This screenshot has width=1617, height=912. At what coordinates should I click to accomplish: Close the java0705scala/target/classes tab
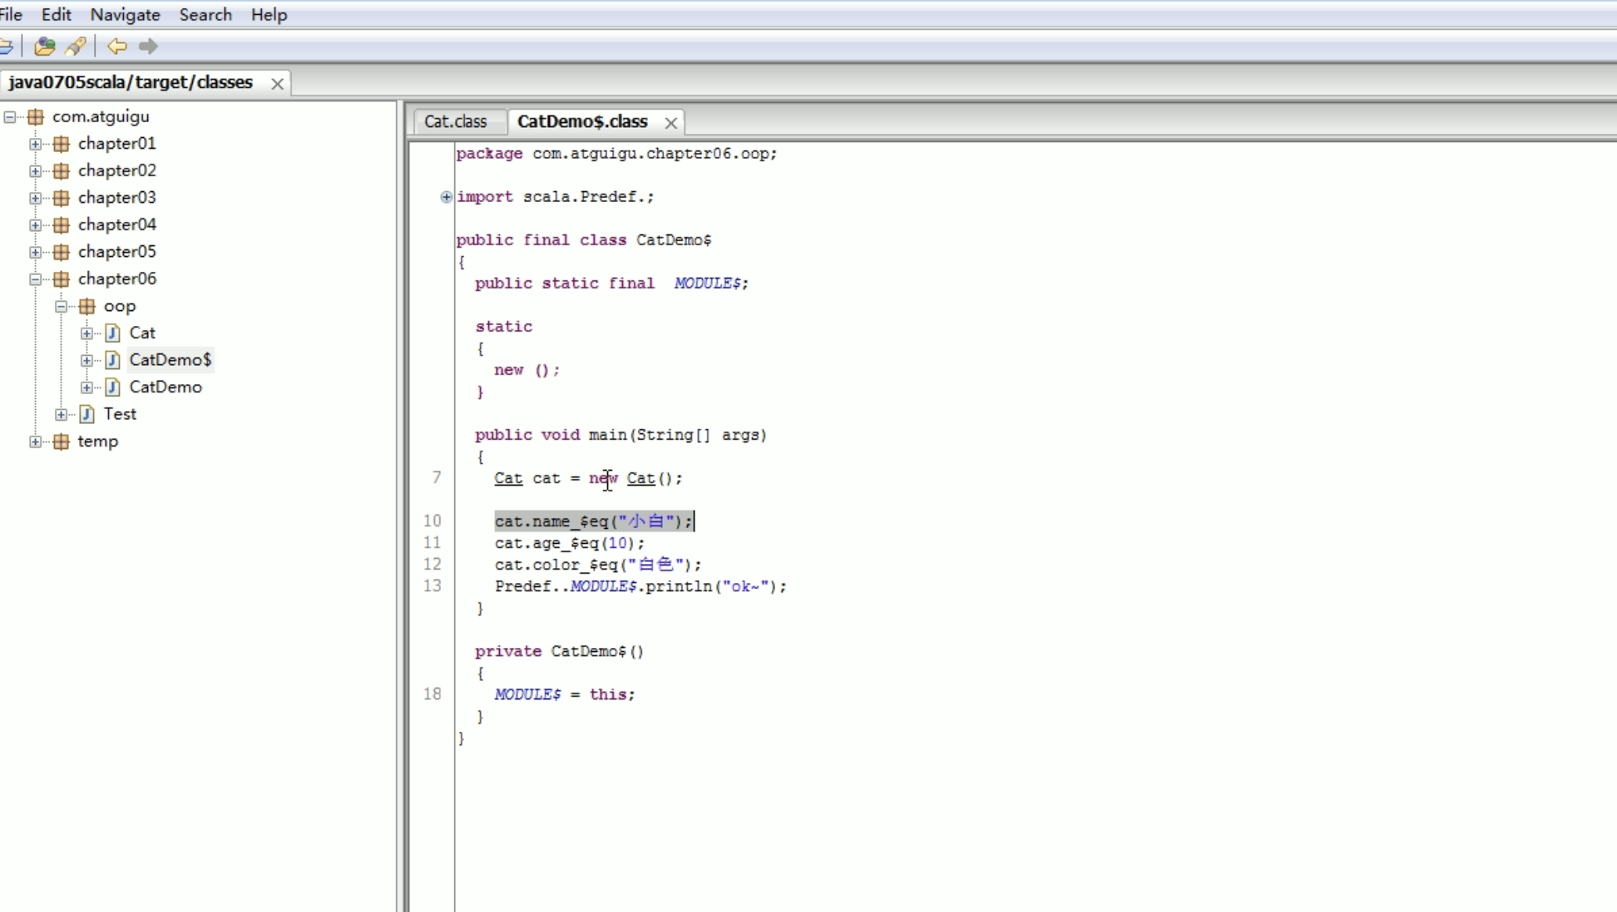click(x=277, y=83)
